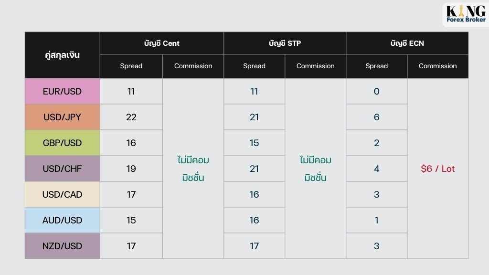Click ไม่มีคอมมิชชั่น text under Cent account
The width and height of the screenshot is (489, 275).
pos(193,169)
